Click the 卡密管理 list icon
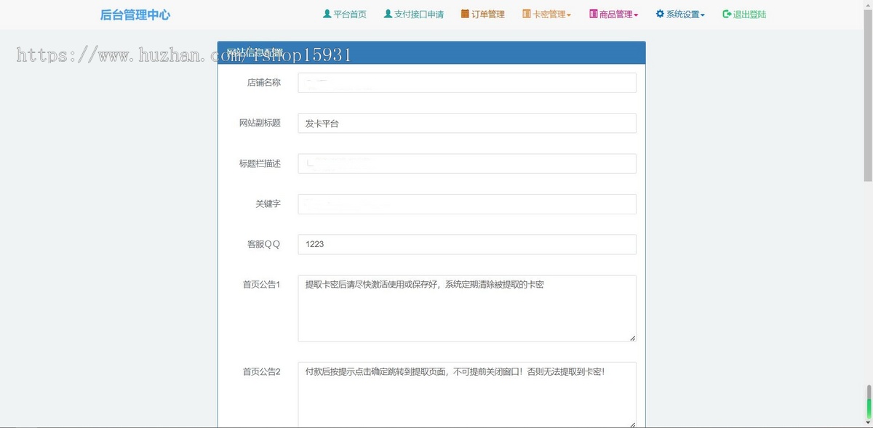The height and width of the screenshot is (428, 873). (527, 14)
